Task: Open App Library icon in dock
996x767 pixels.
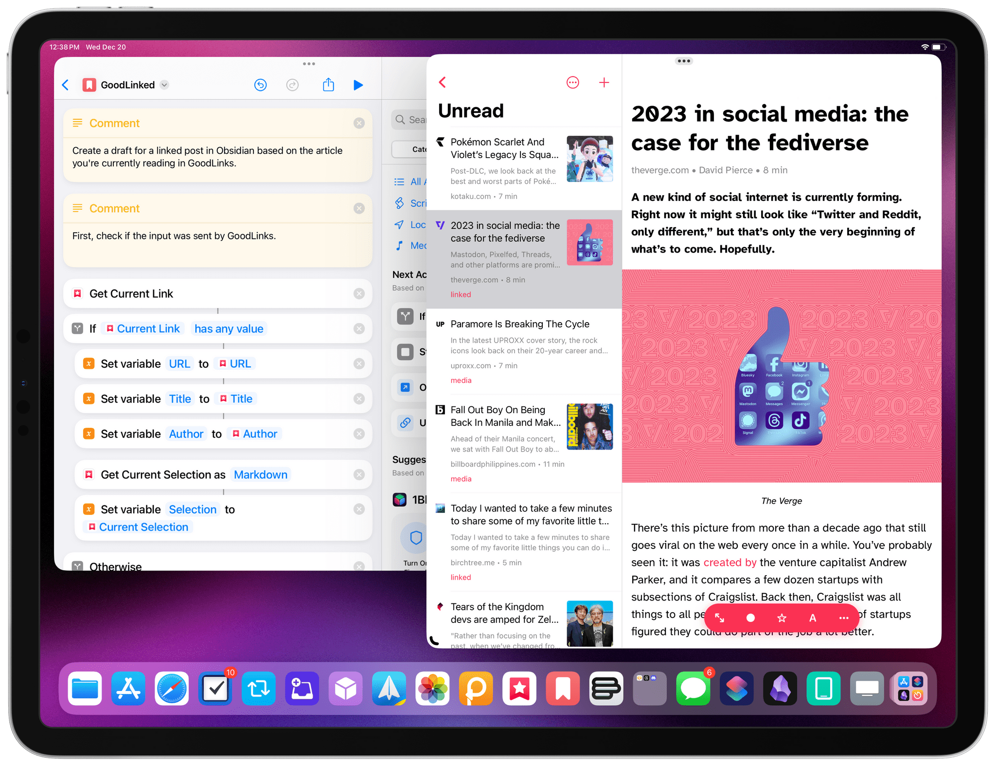Action: pyautogui.click(x=910, y=688)
